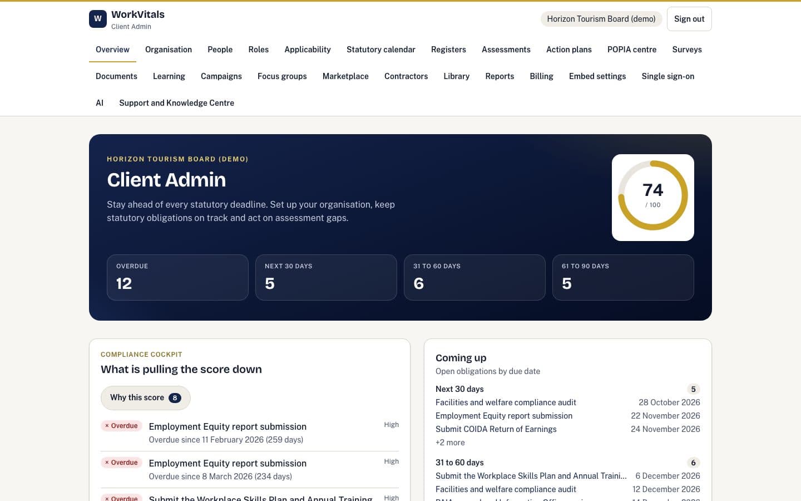Select the Roles tab
Image resolution: width=801 pixels, height=501 pixels.
[259, 50]
